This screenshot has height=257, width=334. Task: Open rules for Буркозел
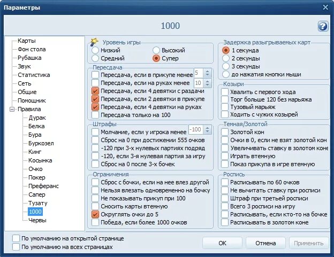point(41,143)
